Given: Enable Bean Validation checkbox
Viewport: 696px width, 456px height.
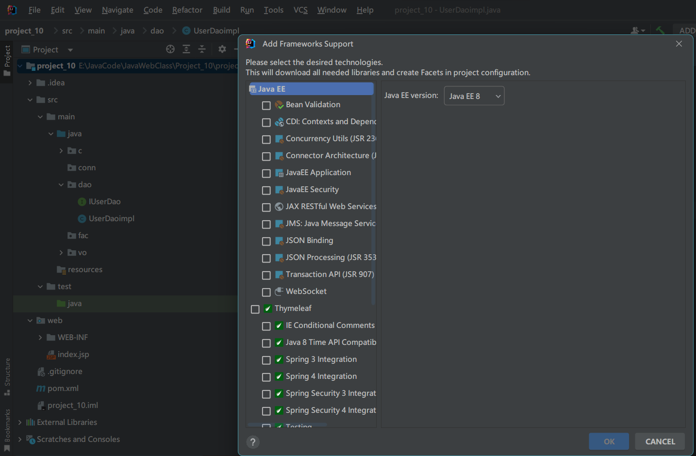Looking at the screenshot, I should [266, 105].
